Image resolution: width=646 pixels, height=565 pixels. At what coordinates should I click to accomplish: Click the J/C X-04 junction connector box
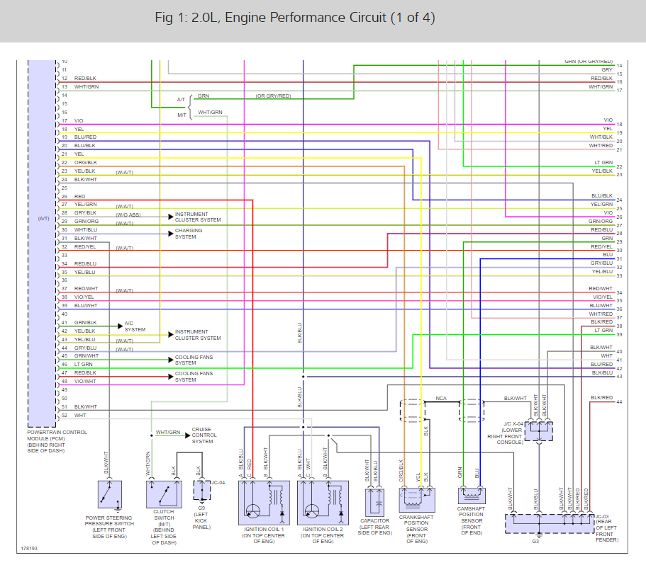click(539, 431)
